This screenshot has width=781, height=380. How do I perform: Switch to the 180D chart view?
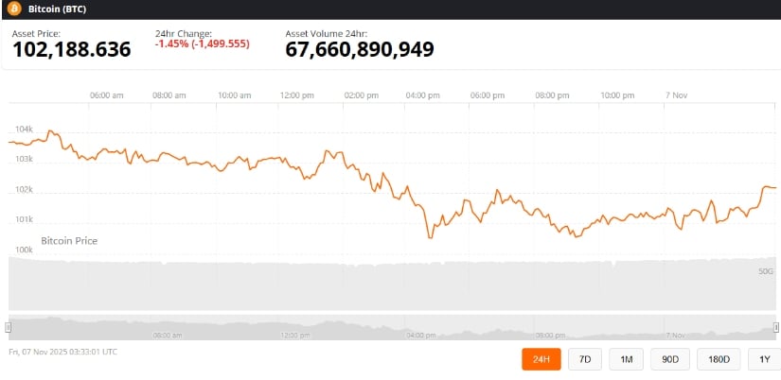[x=719, y=359]
